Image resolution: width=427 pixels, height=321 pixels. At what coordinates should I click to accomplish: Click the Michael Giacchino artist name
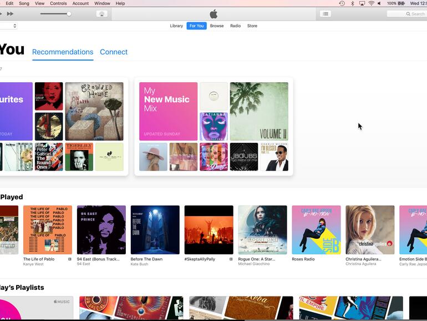(254, 264)
